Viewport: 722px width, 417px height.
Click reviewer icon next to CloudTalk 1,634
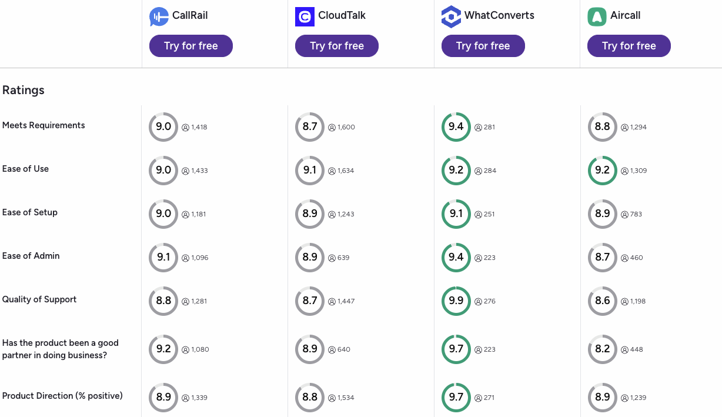(332, 171)
